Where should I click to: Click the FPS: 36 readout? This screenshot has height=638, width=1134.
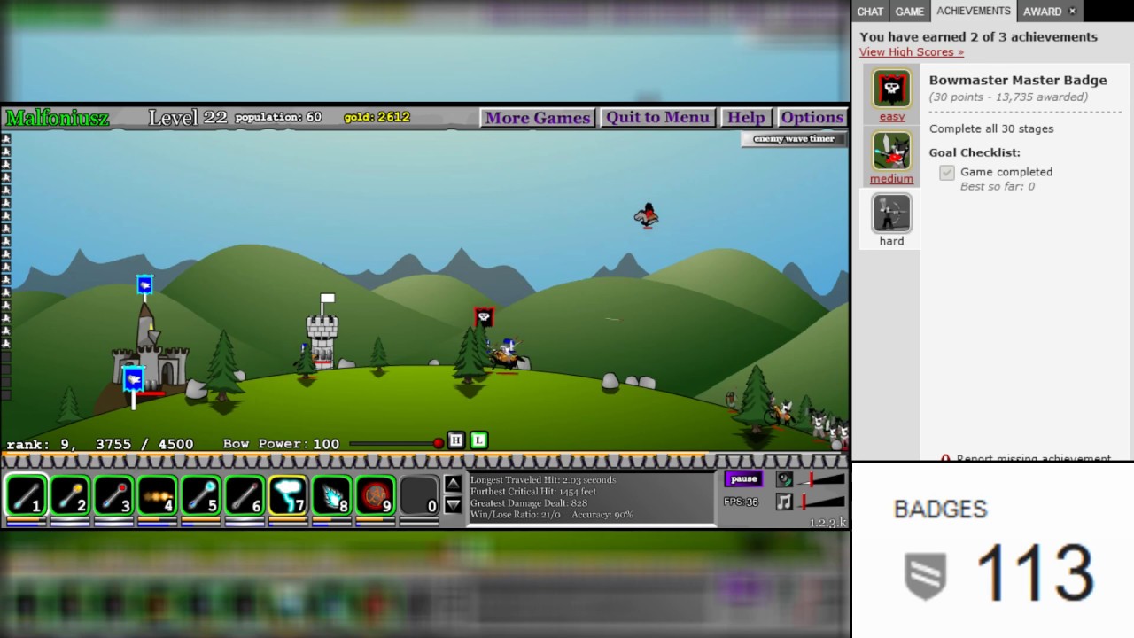click(741, 502)
